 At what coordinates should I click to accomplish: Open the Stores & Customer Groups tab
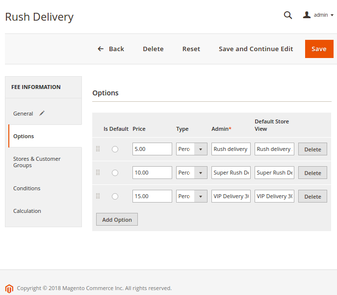click(x=37, y=162)
